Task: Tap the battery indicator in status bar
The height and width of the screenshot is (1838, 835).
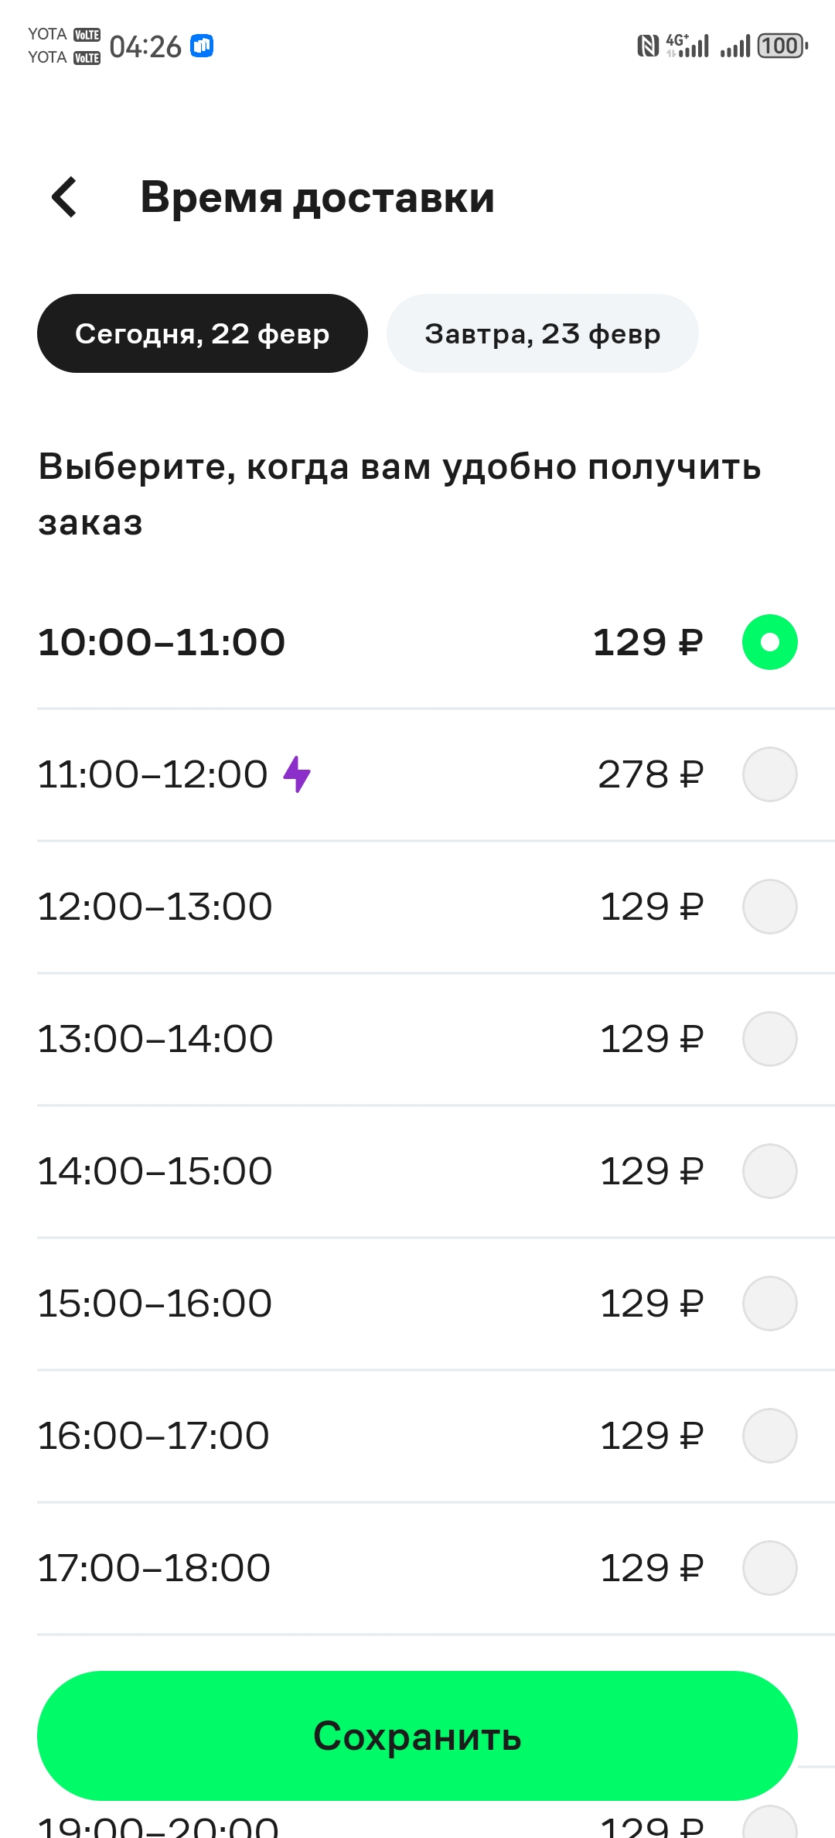Action: click(x=783, y=46)
